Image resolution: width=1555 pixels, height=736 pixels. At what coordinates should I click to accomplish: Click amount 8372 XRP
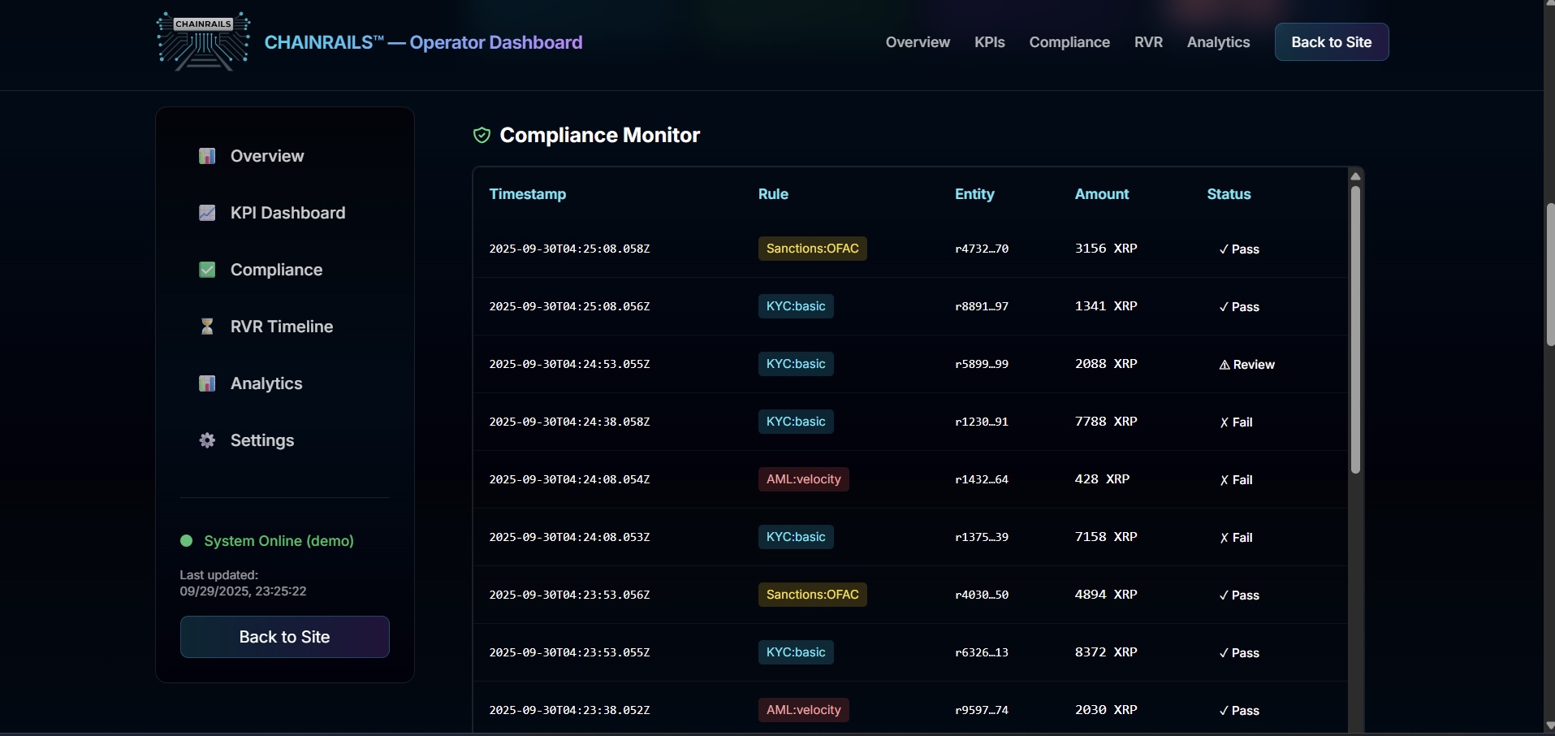click(x=1106, y=652)
